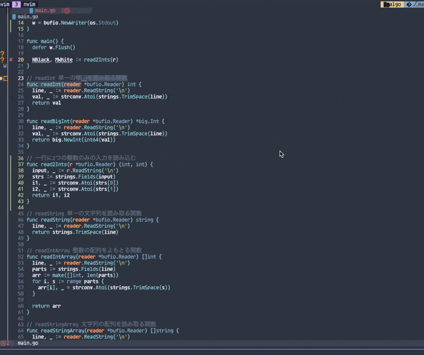Click bufio.NewWriter(os.Stdout) on line 14
424x355 pixels.
click(81, 23)
